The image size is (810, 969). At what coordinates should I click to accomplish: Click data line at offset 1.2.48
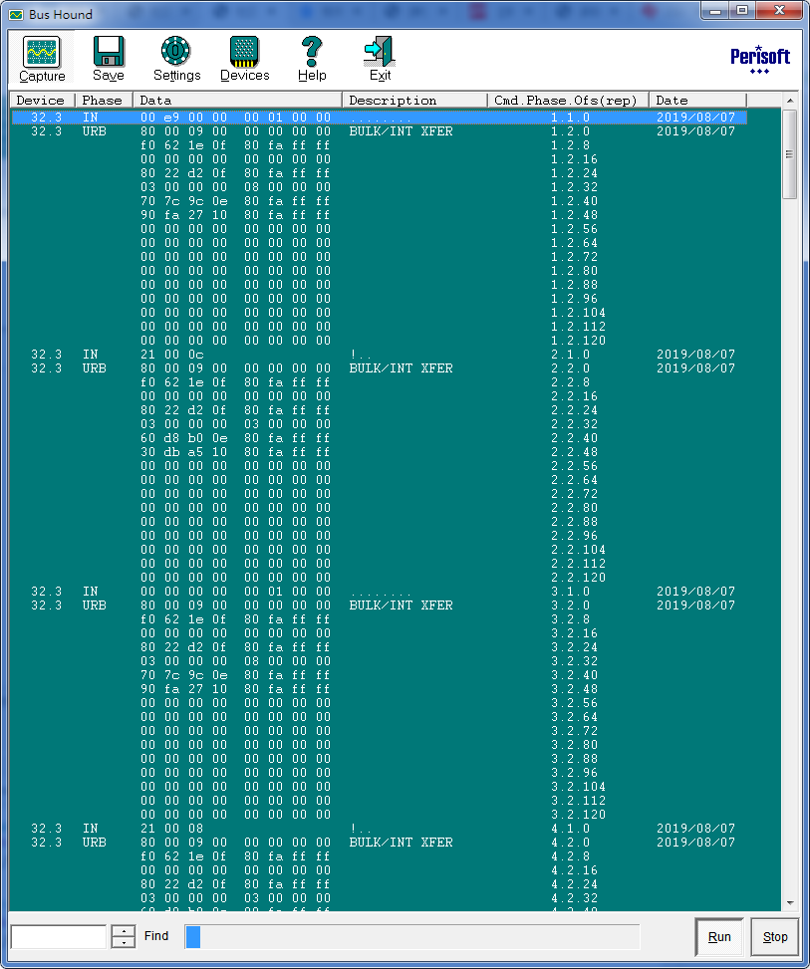235,215
